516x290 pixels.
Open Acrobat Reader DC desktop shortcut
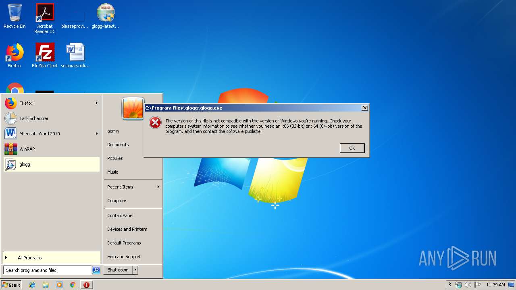click(x=45, y=18)
